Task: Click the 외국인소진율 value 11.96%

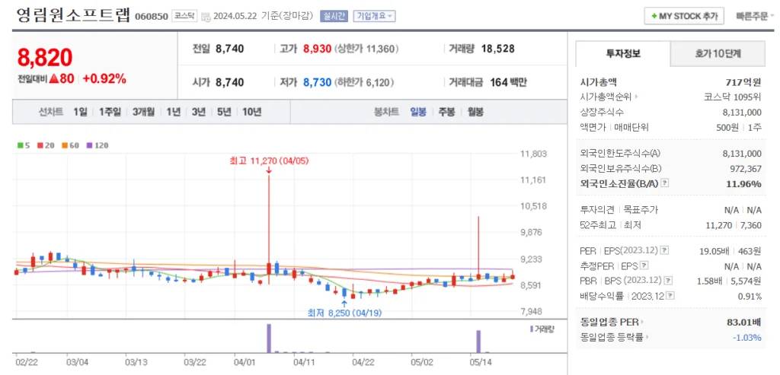Action: point(743,184)
